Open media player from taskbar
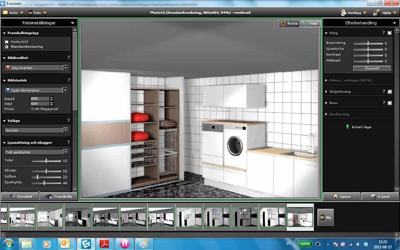The image size is (400, 250). click(x=46, y=244)
